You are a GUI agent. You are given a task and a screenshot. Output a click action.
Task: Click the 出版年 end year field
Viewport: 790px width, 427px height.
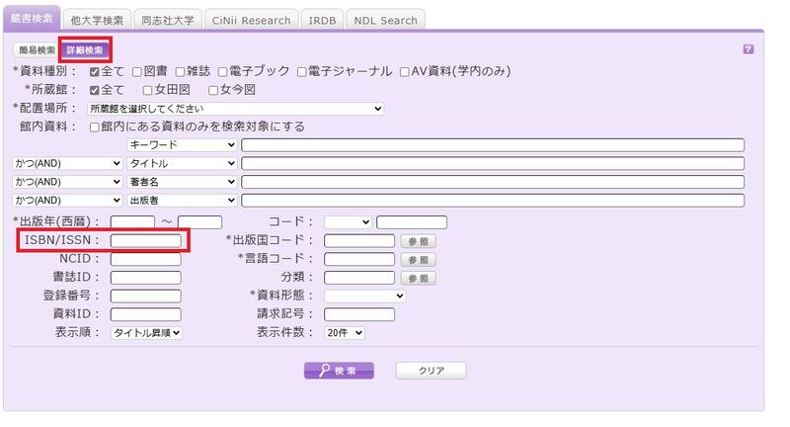[x=200, y=221]
